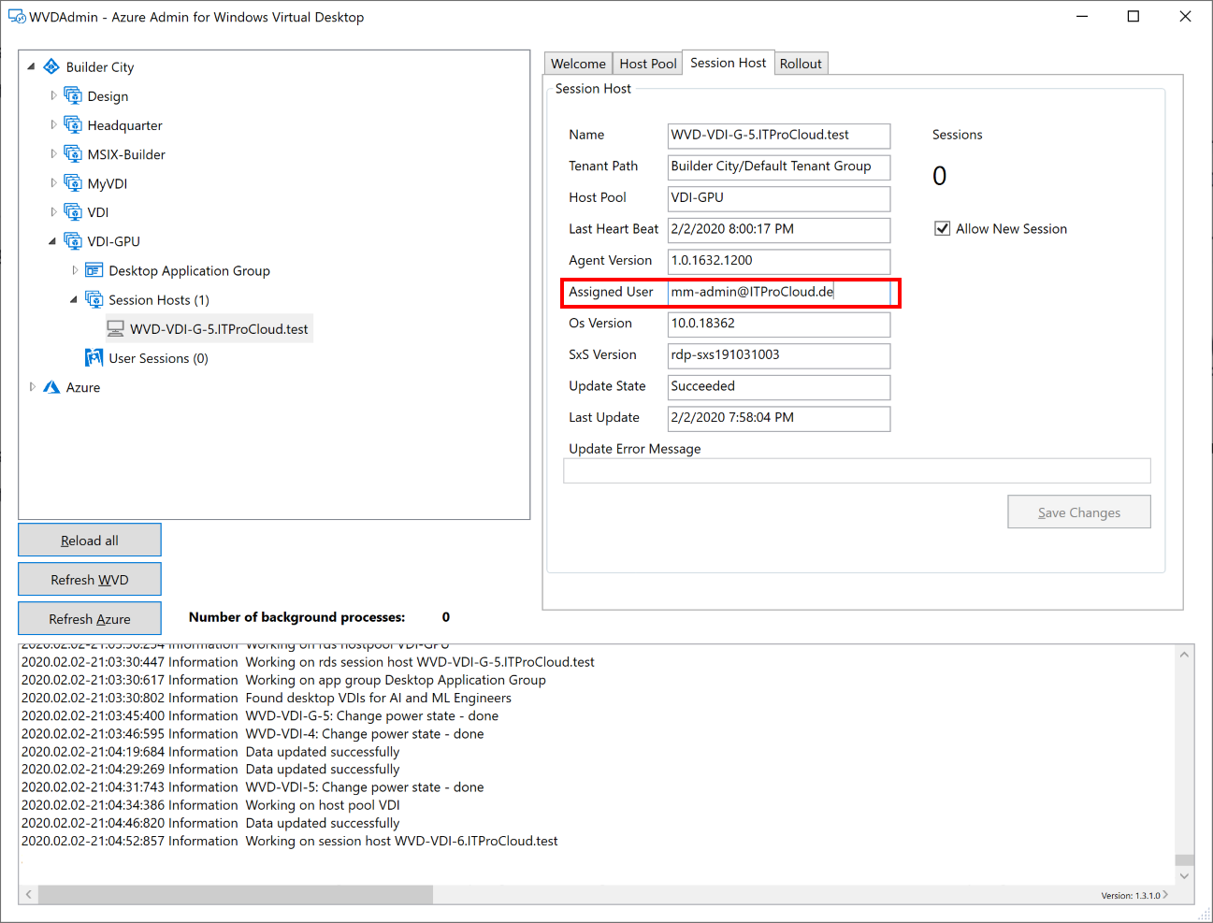The height and width of the screenshot is (923, 1213).
Task: Click 'Number of background processes:' label
Action: [x=297, y=617]
